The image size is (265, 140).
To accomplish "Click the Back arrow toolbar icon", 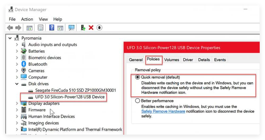I will tap(10, 28).
